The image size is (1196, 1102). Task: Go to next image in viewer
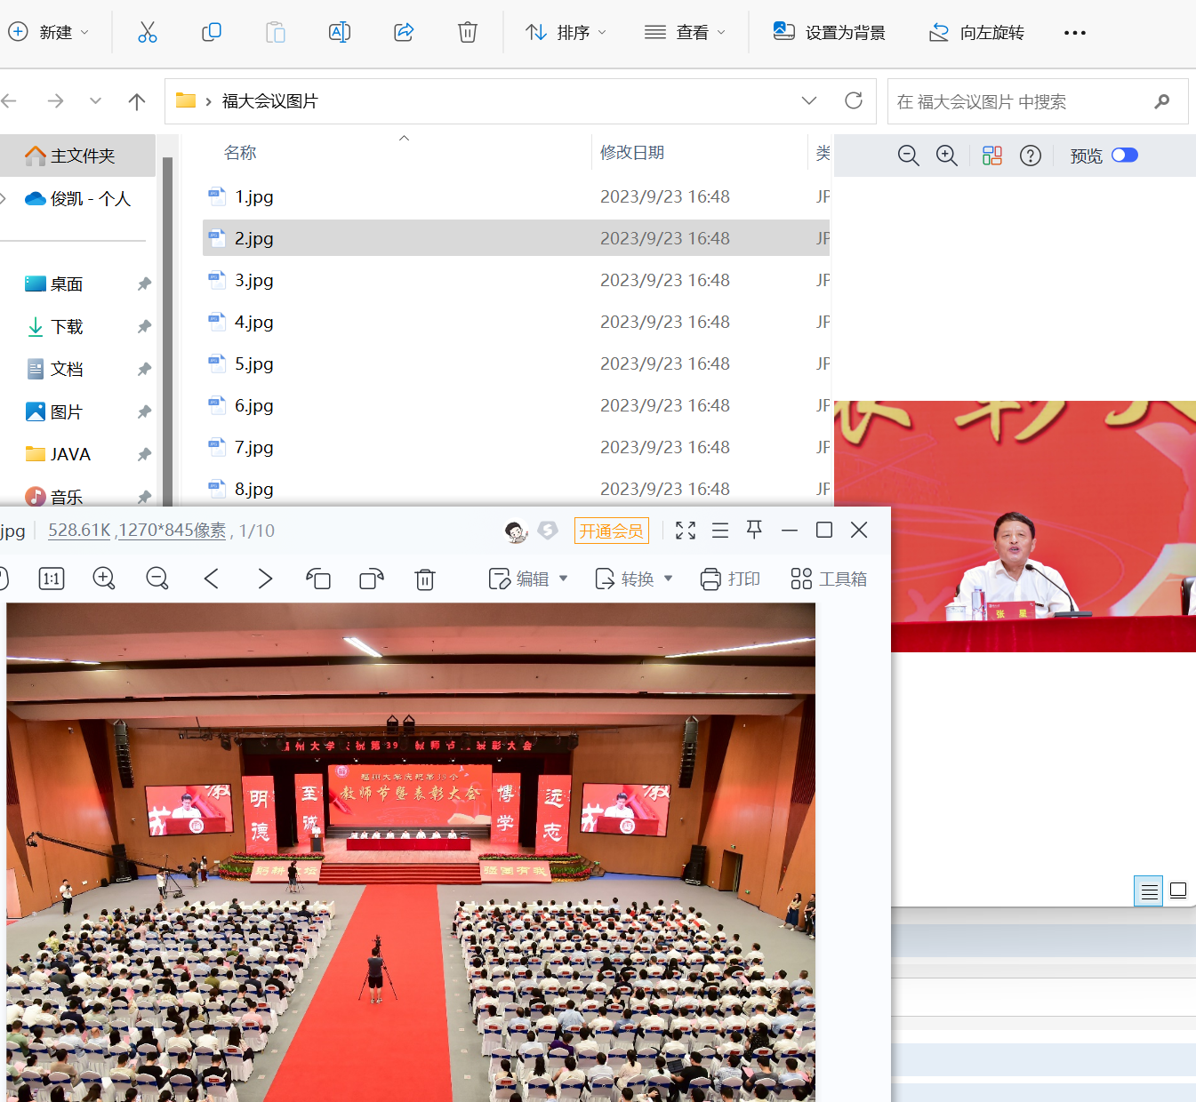click(265, 579)
